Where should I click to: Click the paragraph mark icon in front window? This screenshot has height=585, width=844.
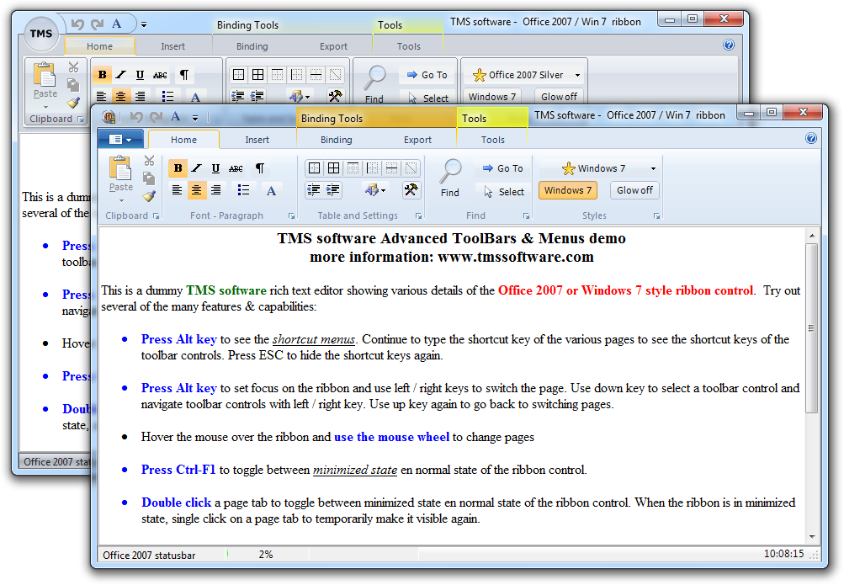click(x=260, y=168)
